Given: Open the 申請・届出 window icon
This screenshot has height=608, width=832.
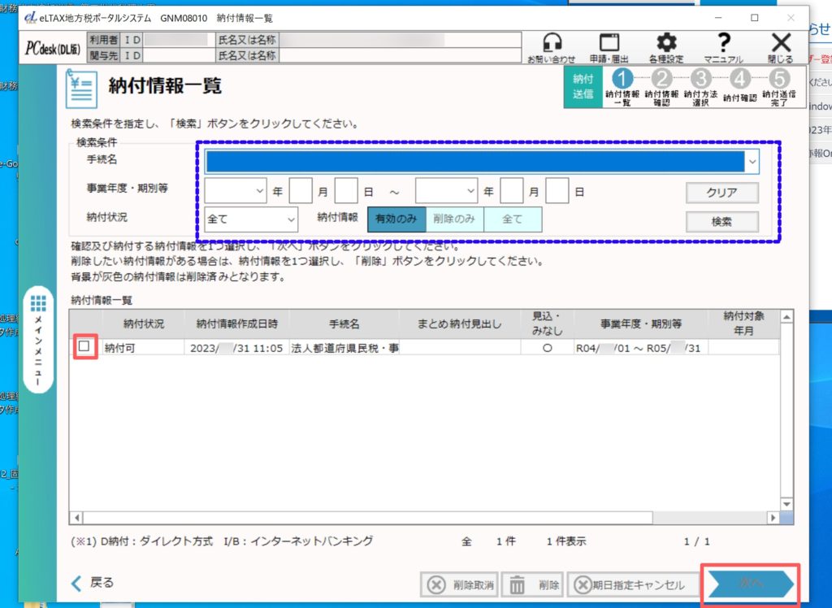Looking at the screenshot, I should (609, 45).
